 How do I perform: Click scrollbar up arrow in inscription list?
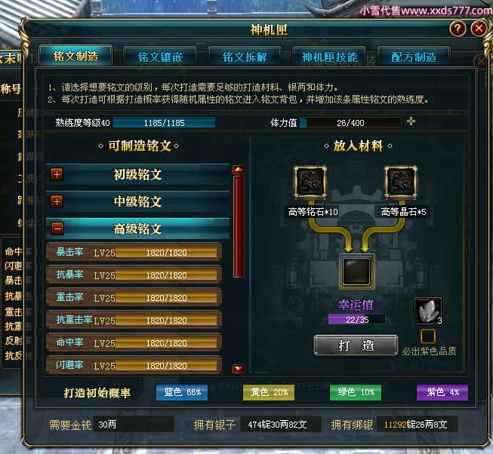click(239, 170)
